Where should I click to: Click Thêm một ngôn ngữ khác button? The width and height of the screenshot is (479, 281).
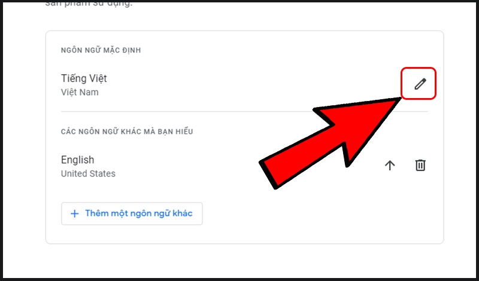pyautogui.click(x=132, y=213)
